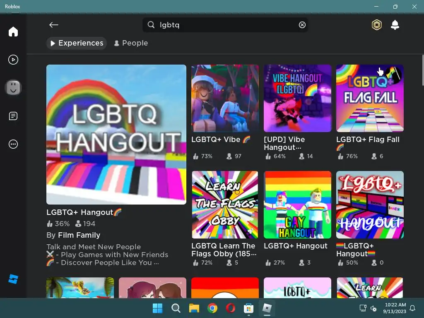Launch Google Chrome from the taskbar

tap(212, 308)
